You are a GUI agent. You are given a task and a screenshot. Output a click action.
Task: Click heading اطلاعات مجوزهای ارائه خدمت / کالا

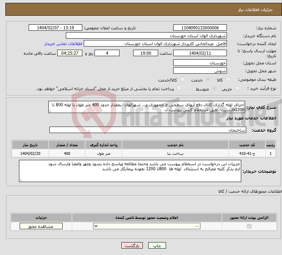(250, 191)
